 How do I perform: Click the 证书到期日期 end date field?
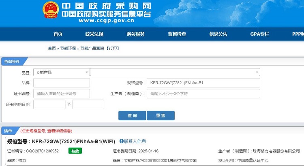88,104
